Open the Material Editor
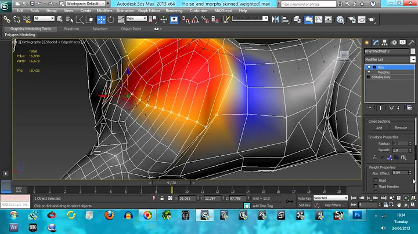 (340, 19)
